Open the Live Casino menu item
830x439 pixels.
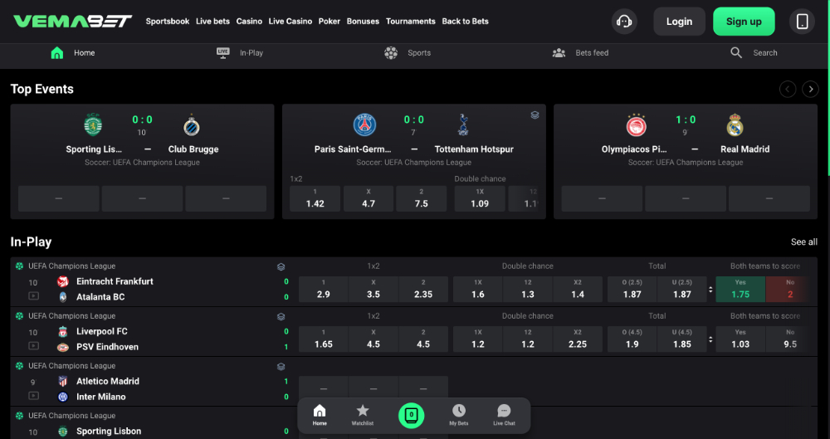point(290,22)
